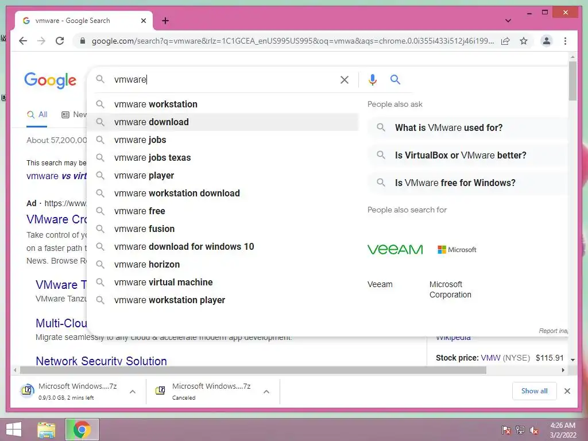The image size is (588, 441).
Task: Close the vmware Google Search tab
Action: pos(143,21)
